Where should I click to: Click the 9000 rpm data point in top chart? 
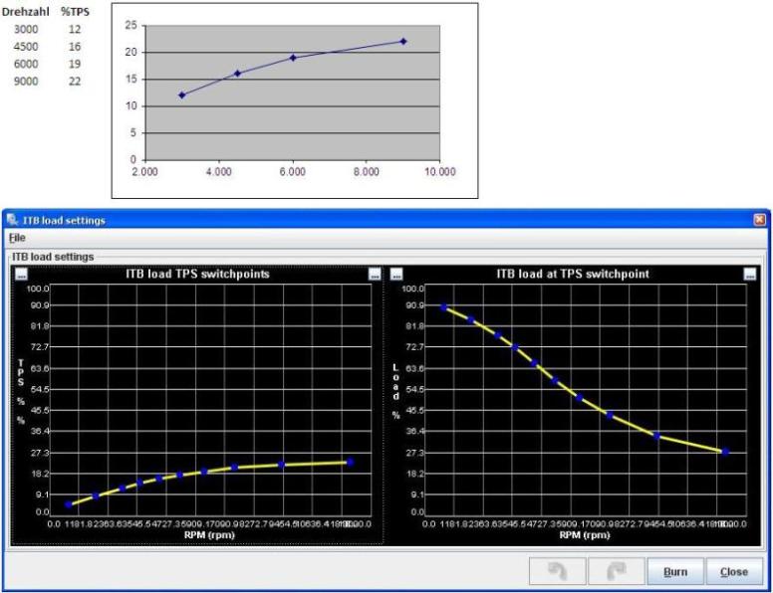(403, 42)
